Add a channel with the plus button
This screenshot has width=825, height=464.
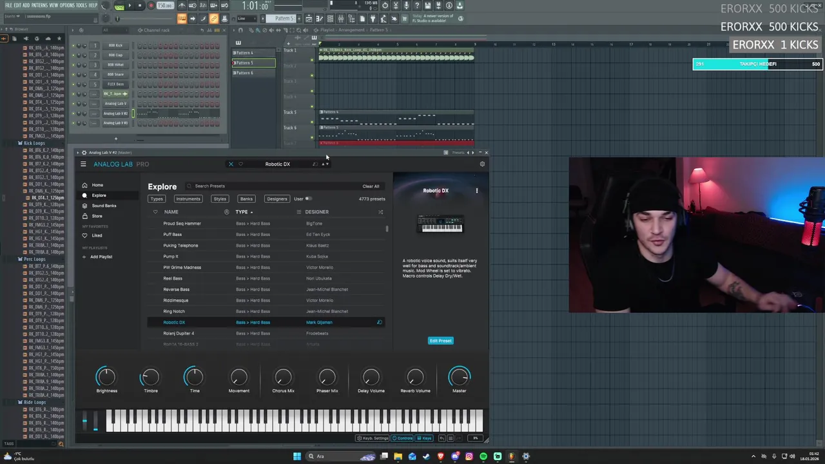coord(116,139)
